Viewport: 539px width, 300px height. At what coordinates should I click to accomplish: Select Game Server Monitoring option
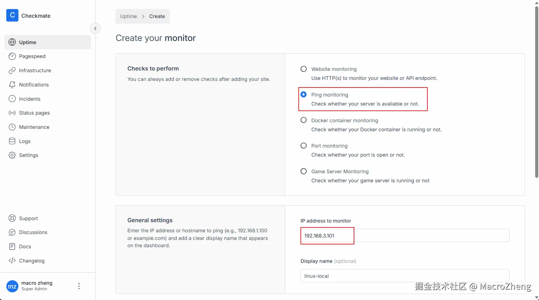[x=304, y=171]
